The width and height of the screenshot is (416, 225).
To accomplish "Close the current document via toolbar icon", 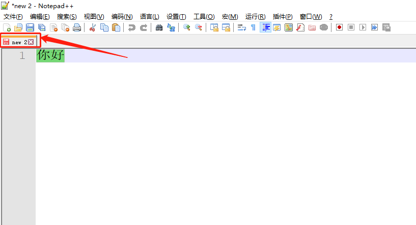I will point(53,27).
